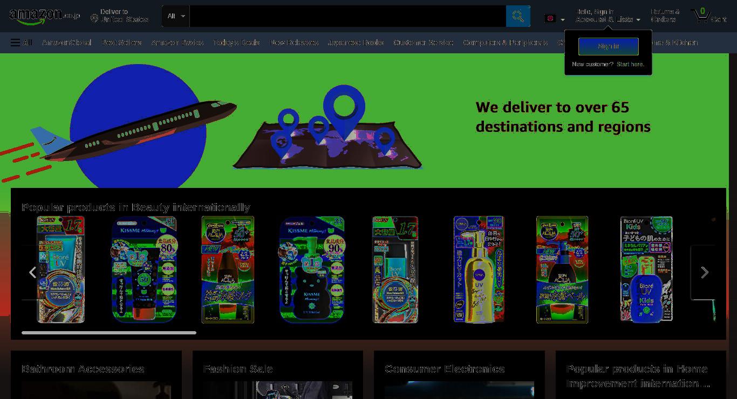Open the search category All dropdown
Screen dimensions: 737x399
[x=176, y=16]
